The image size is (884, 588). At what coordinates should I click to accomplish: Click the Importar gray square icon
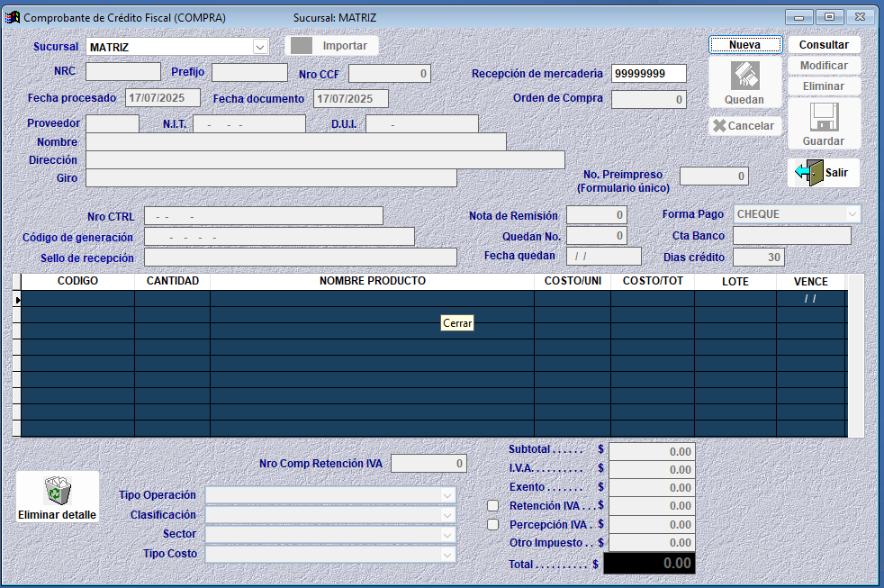click(x=302, y=45)
